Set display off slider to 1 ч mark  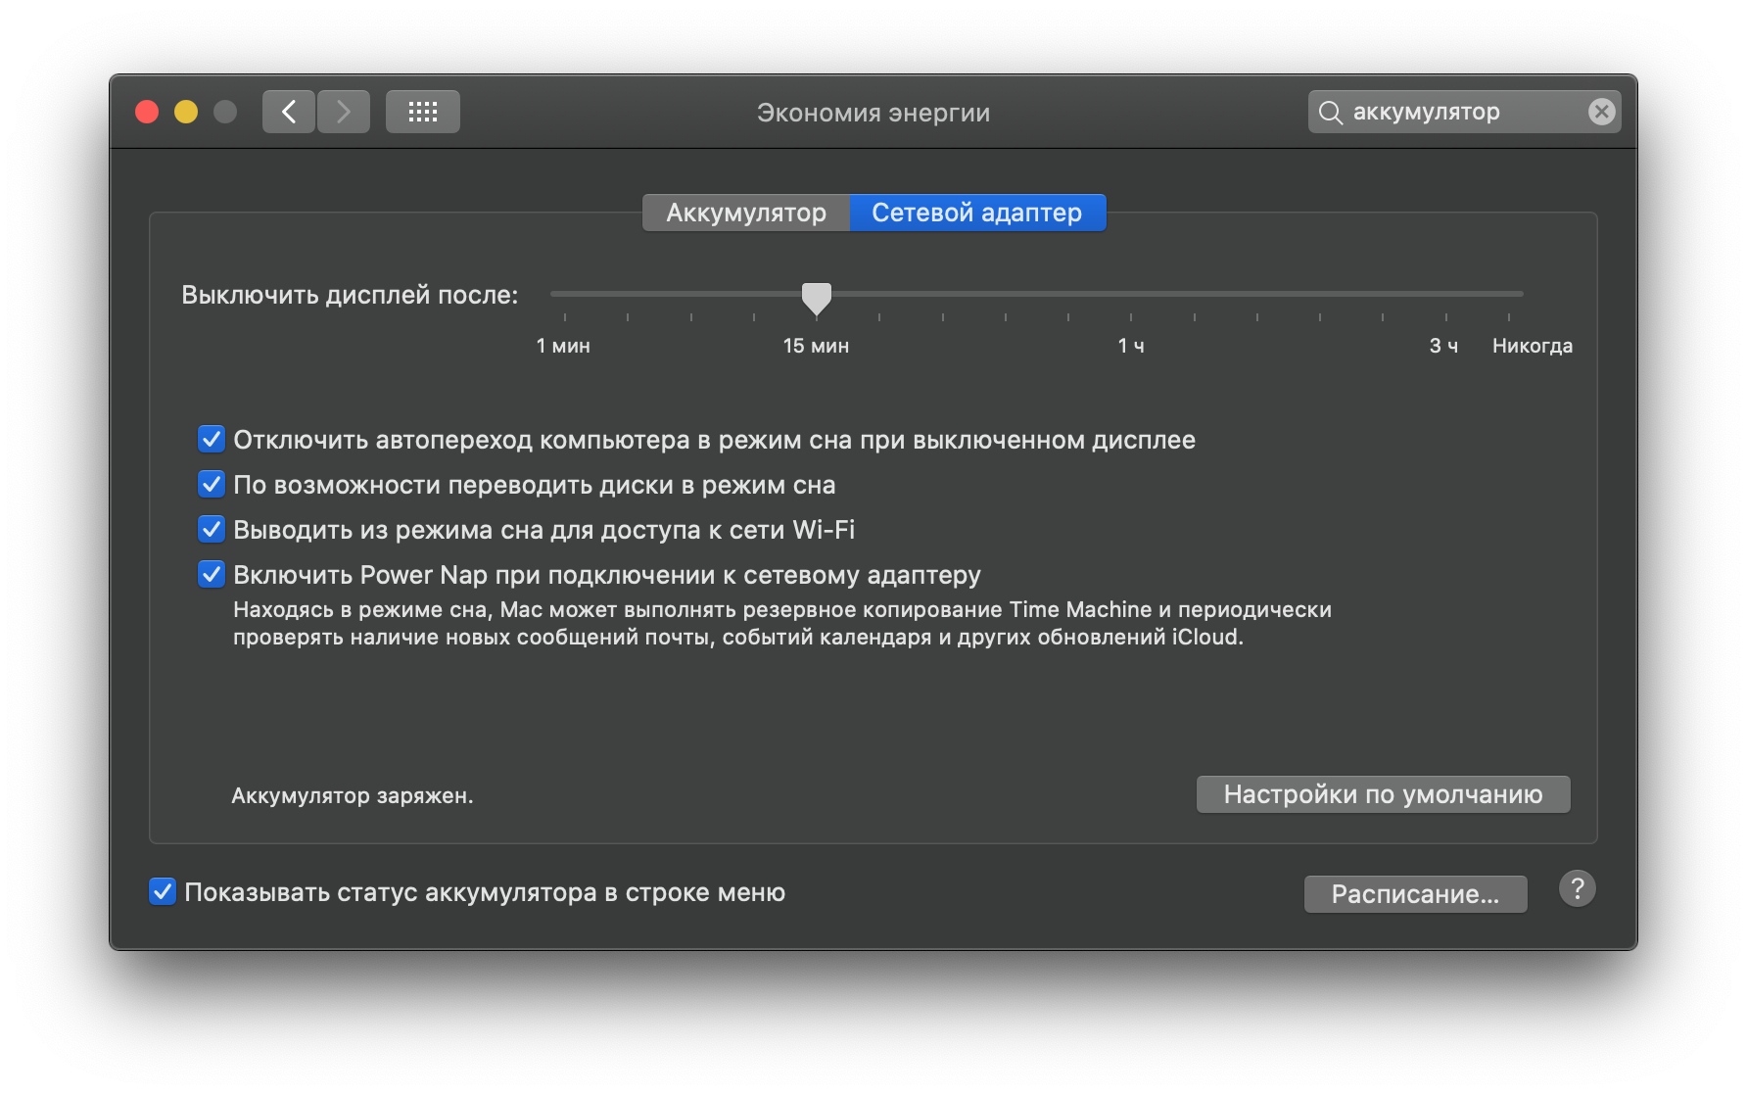1131,294
